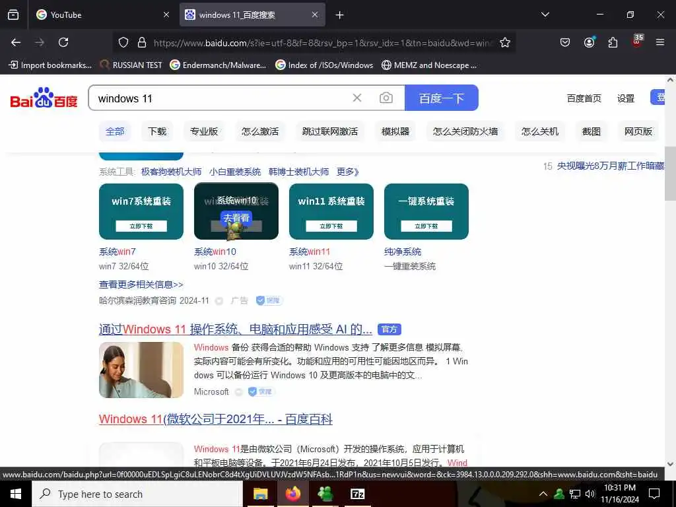Show hidden system tray icons
This screenshot has height=507, width=676.
click(543, 494)
